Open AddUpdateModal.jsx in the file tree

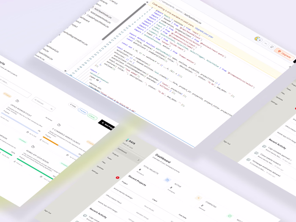[x=100, y=18]
